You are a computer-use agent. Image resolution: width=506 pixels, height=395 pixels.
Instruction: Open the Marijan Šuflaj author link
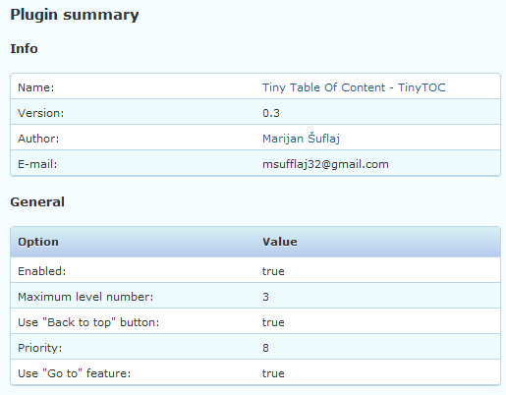pos(301,139)
